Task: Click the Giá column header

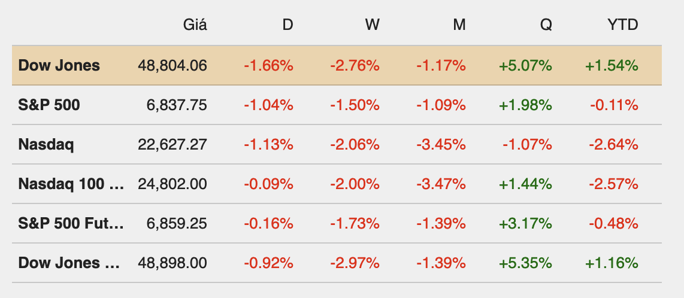Action: coord(195,25)
